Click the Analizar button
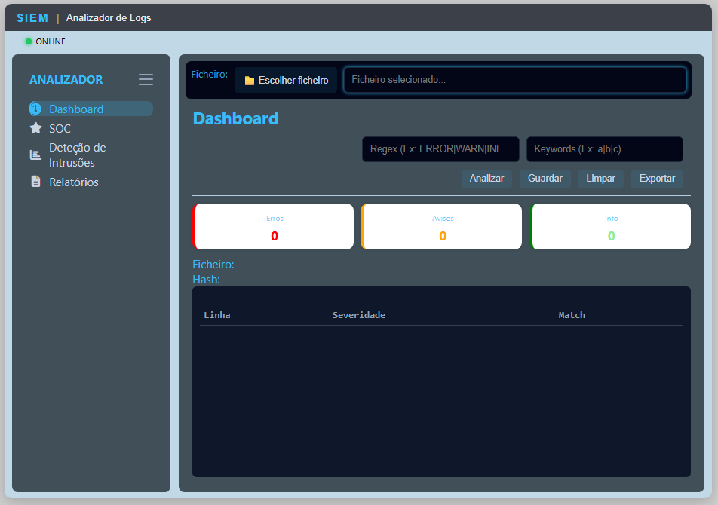The image size is (718, 505). pyautogui.click(x=486, y=179)
